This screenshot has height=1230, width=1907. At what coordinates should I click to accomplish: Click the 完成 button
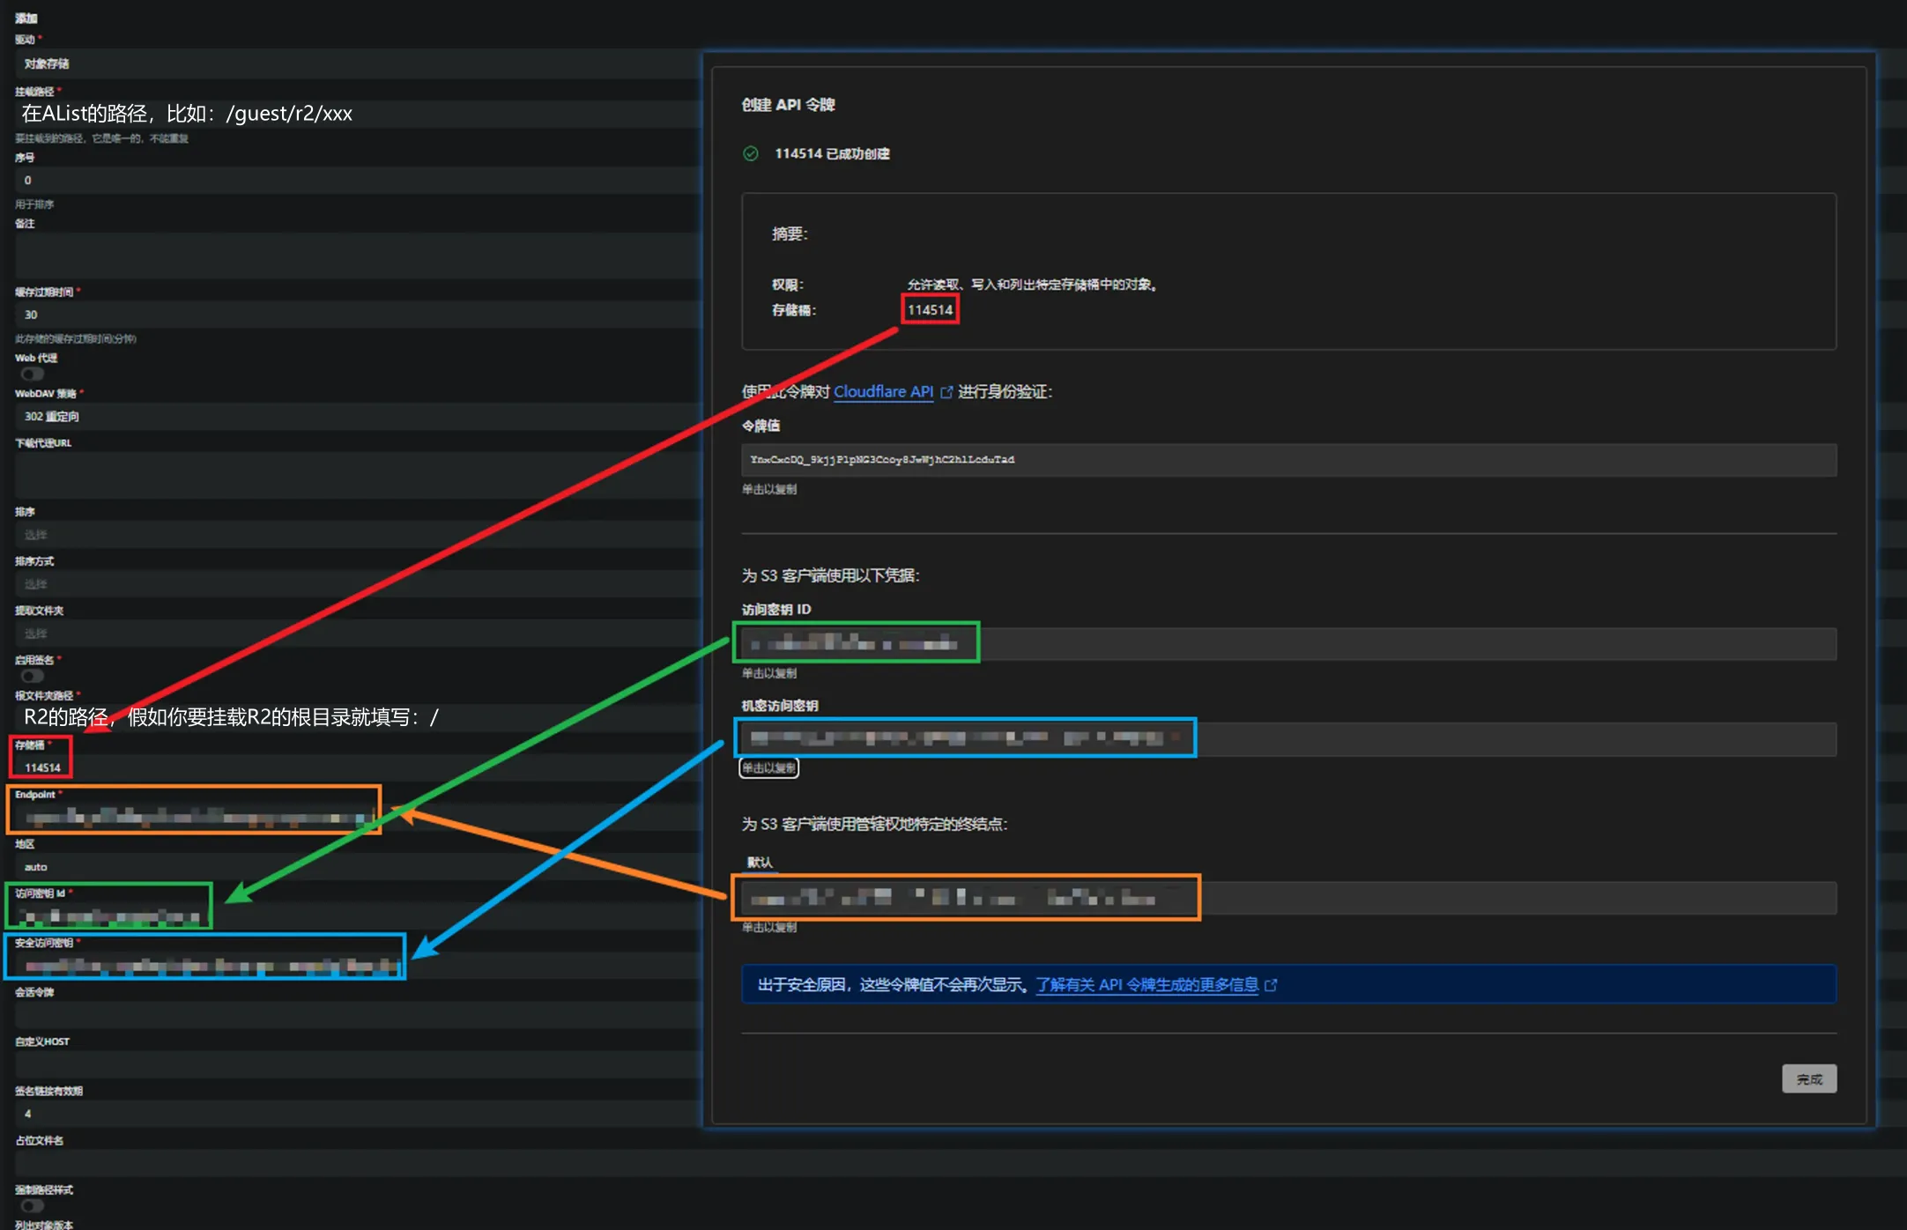1808,1078
